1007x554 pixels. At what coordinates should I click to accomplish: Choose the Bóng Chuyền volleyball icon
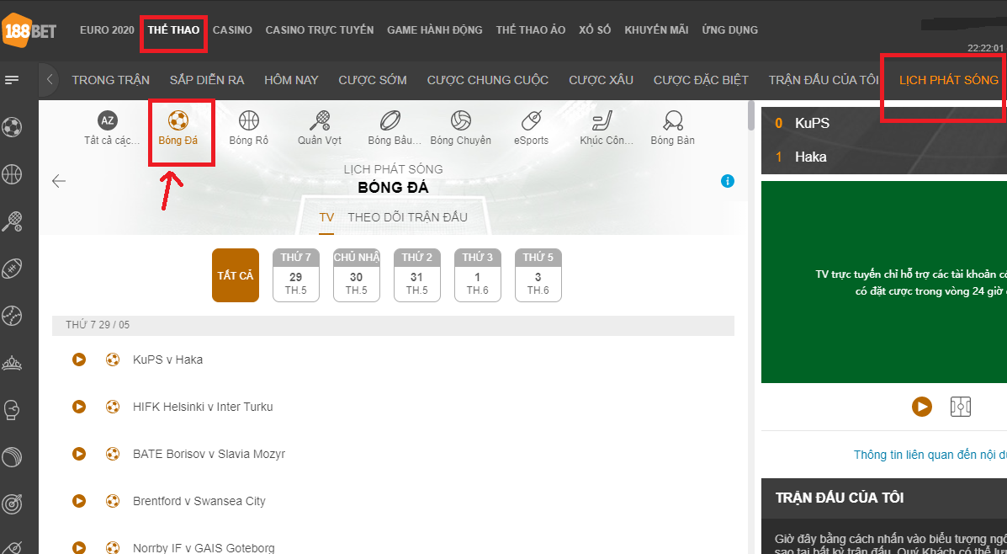click(x=460, y=120)
